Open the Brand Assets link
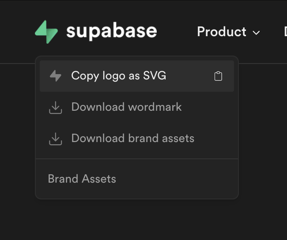287x240 pixels. point(82,179)
